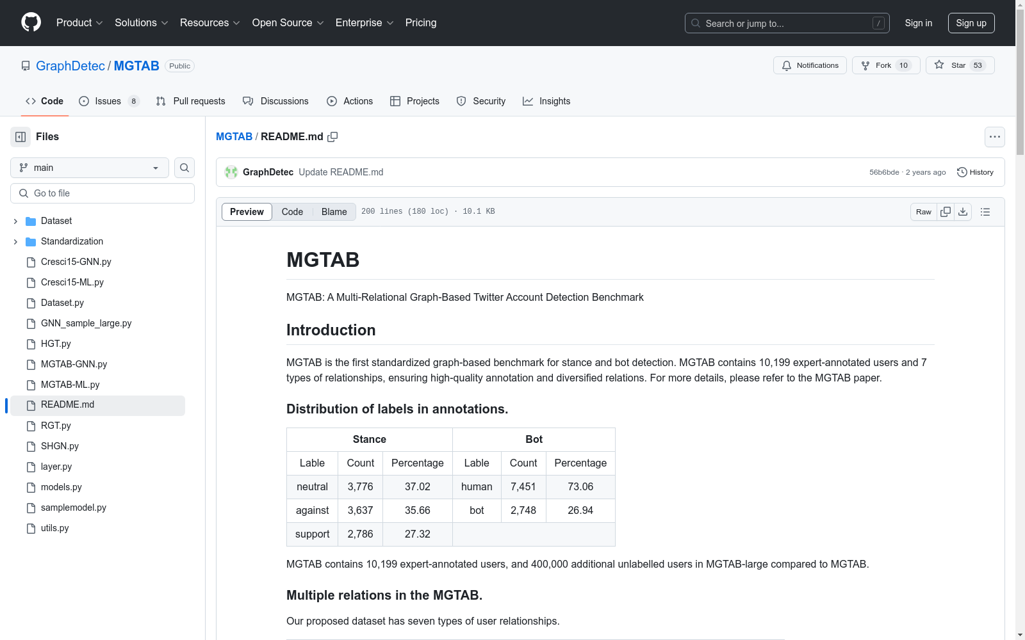Copy the raw README content
This screenshot has width=1025, height=640.
pos(945,211)
